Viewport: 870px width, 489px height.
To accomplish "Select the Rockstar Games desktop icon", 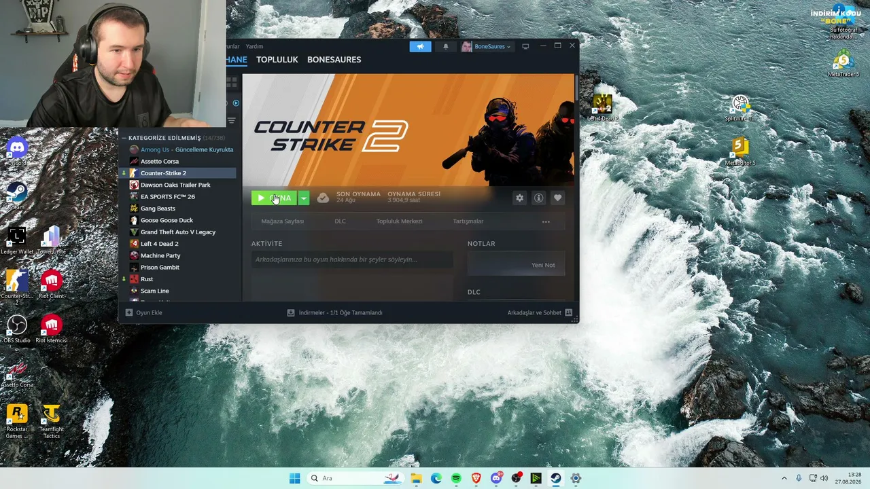I will tap(17, 422).
